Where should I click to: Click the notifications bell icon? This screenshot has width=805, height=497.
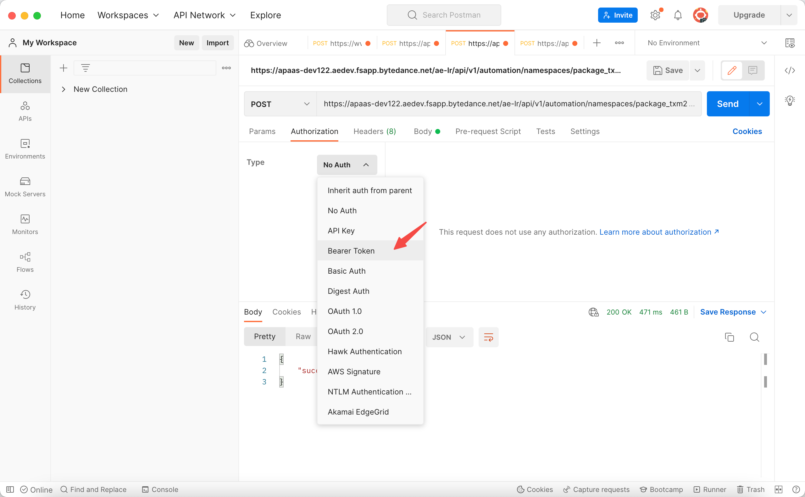(678, 15)
